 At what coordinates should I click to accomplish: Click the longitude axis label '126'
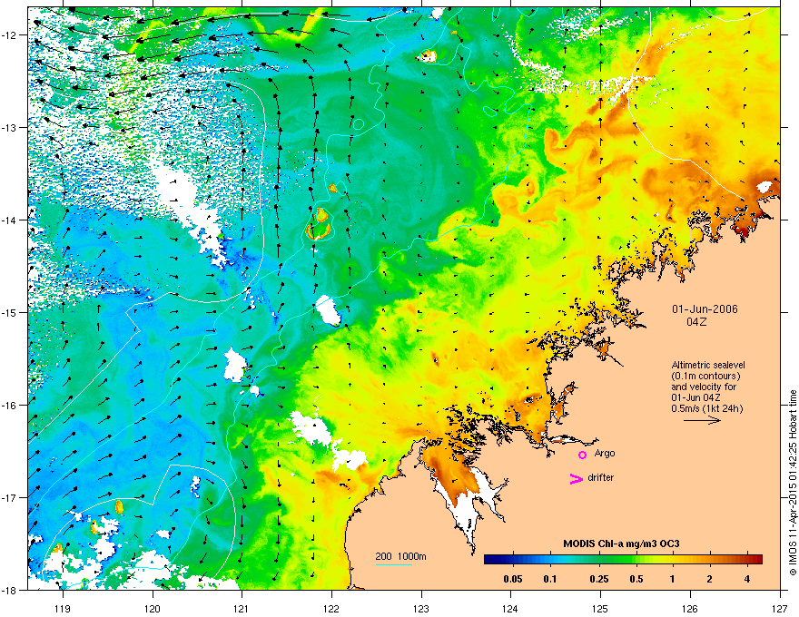point(690,608)
